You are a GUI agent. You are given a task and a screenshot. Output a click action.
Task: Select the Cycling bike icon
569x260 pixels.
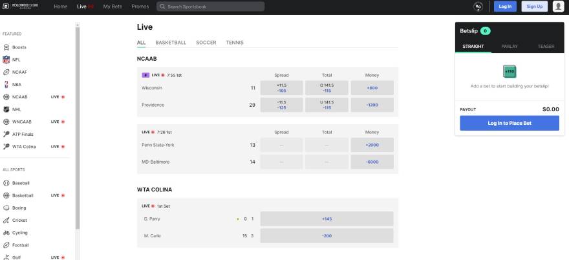point(6,233)
